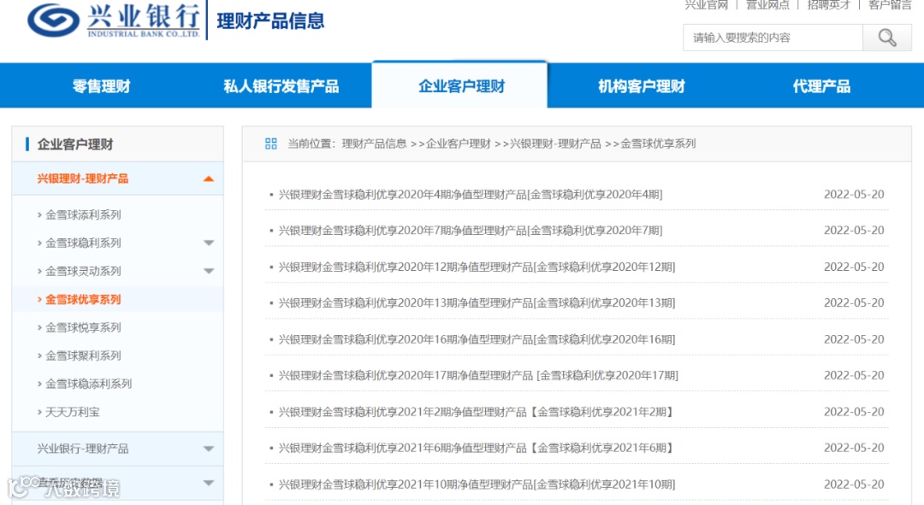Screen dimensions: 924x505
Task: Open the 2021年6期 product link
Action: click(x=477, y=447)
